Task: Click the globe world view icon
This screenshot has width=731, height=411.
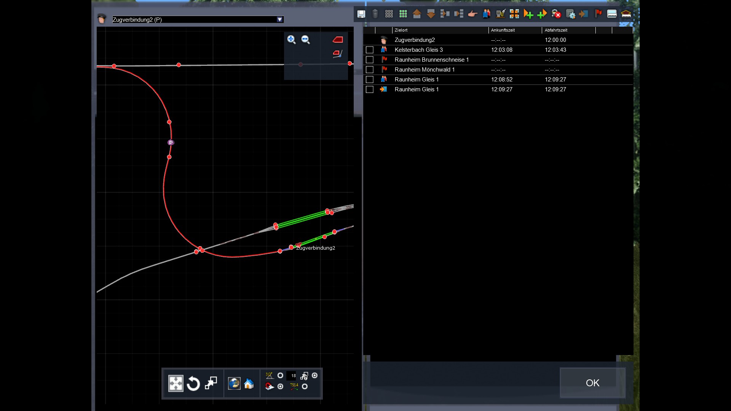Action: pos(234,384)
